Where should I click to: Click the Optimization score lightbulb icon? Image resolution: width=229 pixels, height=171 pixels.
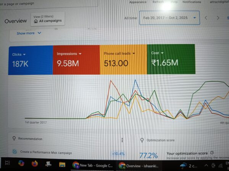(x=142, y=140)
